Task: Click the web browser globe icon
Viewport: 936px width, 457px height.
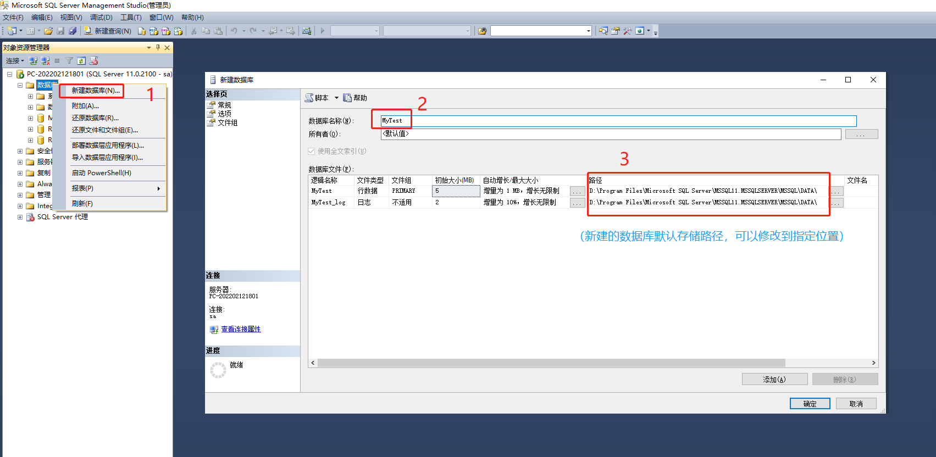Action: point(640,31)
